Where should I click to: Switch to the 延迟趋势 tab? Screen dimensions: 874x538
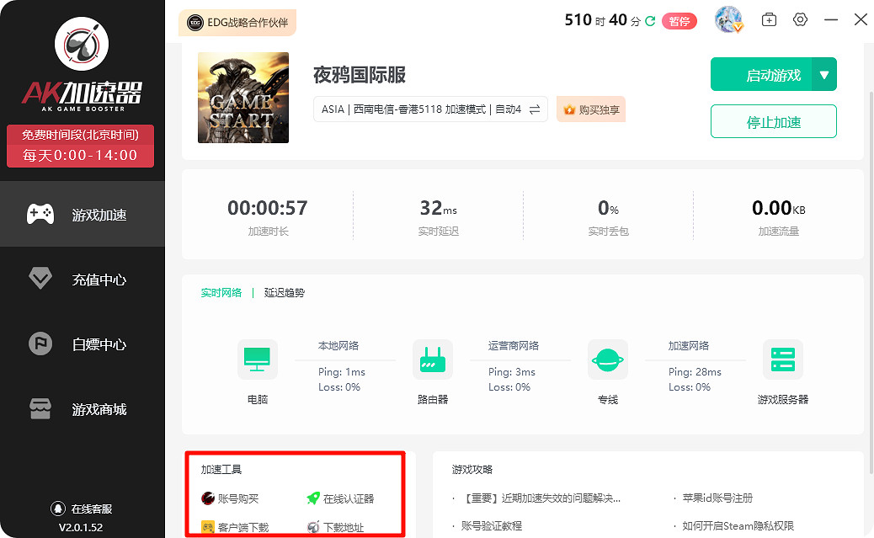285,293
